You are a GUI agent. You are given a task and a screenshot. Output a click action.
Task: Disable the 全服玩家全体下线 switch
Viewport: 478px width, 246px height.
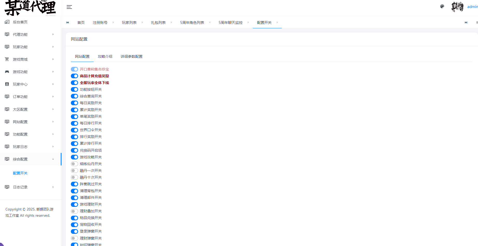pos(74,83)
